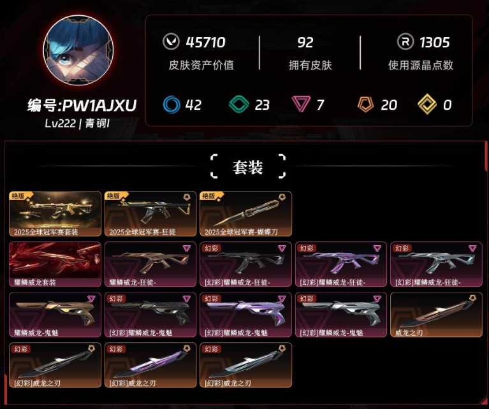489x409 pixels.
Task: Open the 耀鳞威龙套装 bundle card
Action: point(55,264)
